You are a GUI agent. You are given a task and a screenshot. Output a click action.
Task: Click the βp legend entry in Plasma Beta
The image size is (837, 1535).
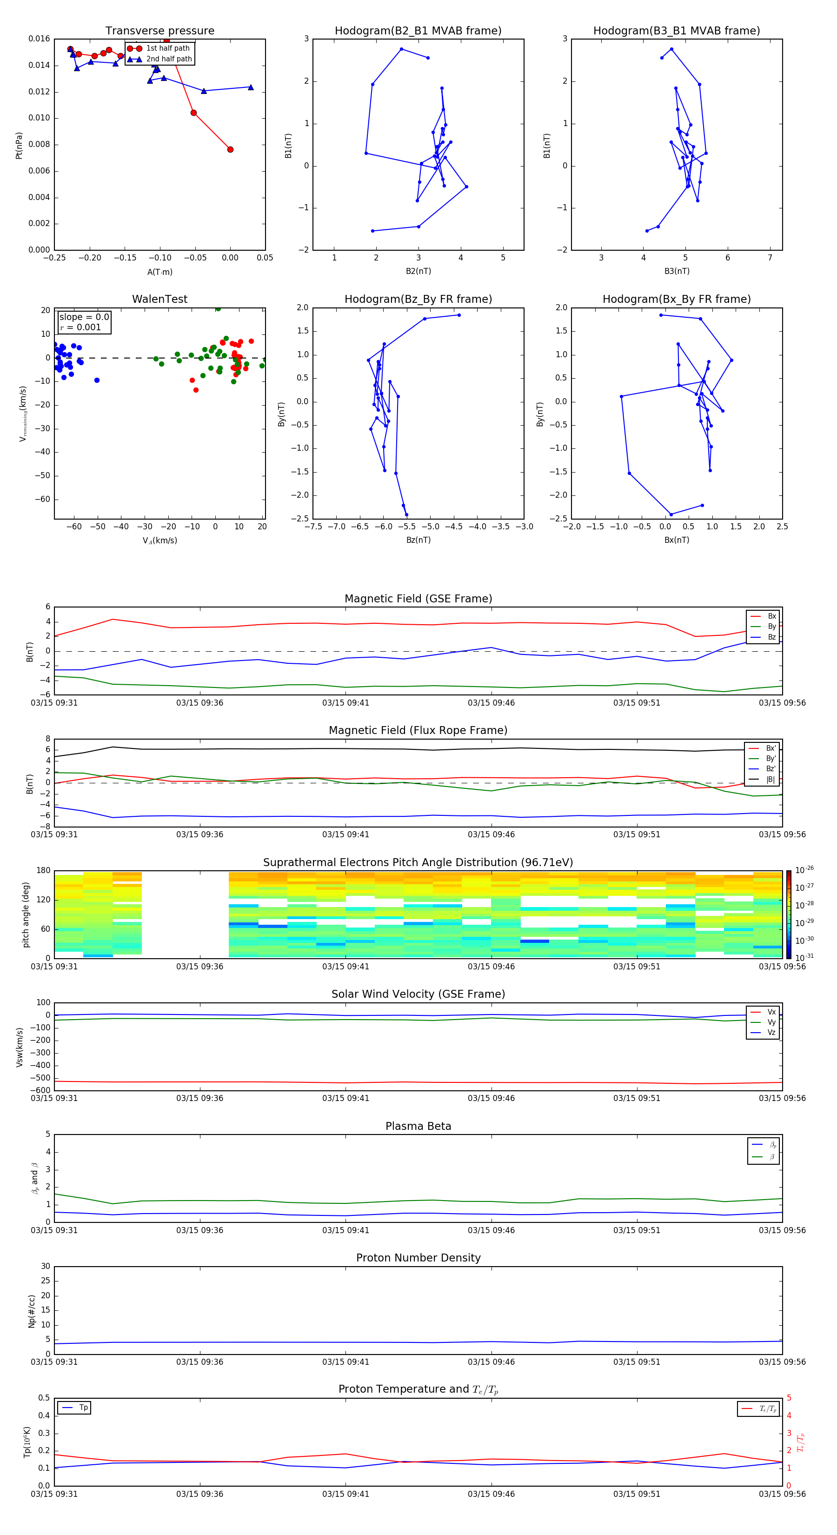click(764, 1144)
